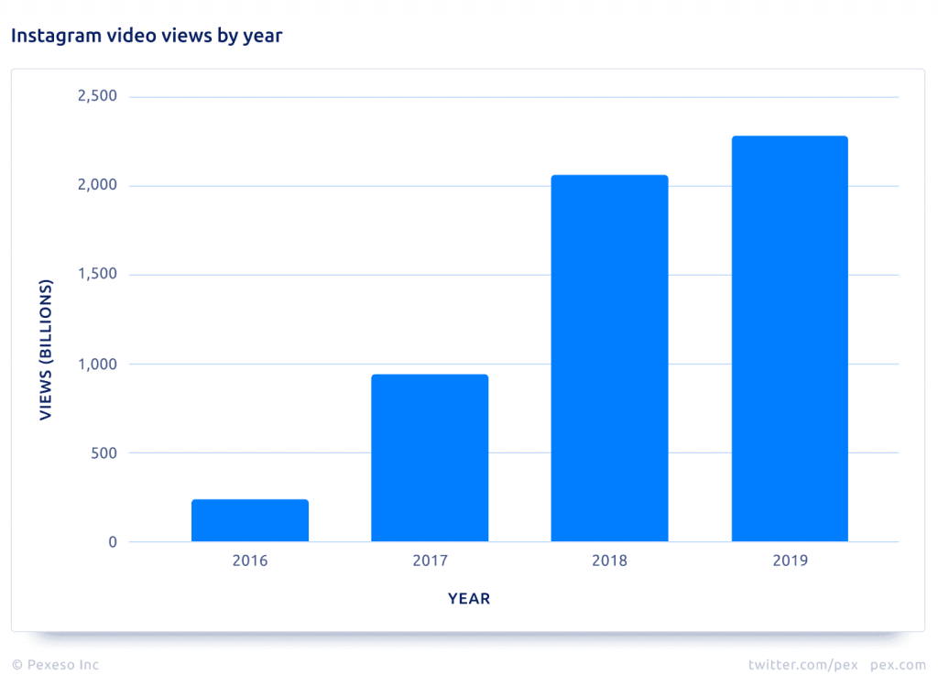This screenshot has height=697, width=938.
Task: Click the chart title 'Instagram video views by year'
Action: click(x=147, y=36)
